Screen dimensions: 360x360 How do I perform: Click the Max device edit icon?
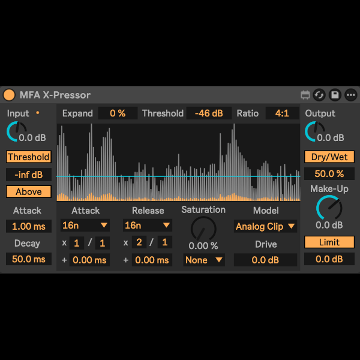point(305,95)
